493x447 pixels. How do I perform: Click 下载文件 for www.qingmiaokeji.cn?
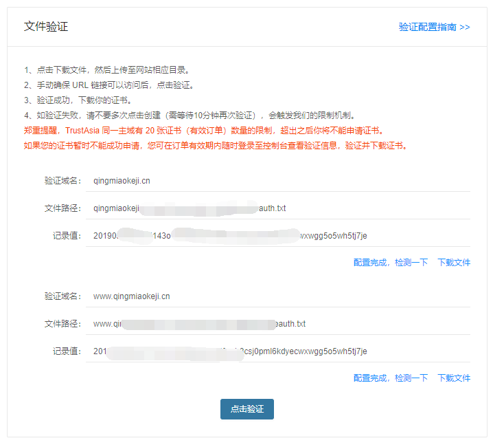pyautogui.click(x=454, y=378)
